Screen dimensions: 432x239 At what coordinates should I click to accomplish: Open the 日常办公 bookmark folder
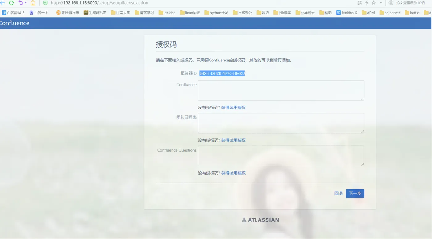pos(243,13)
